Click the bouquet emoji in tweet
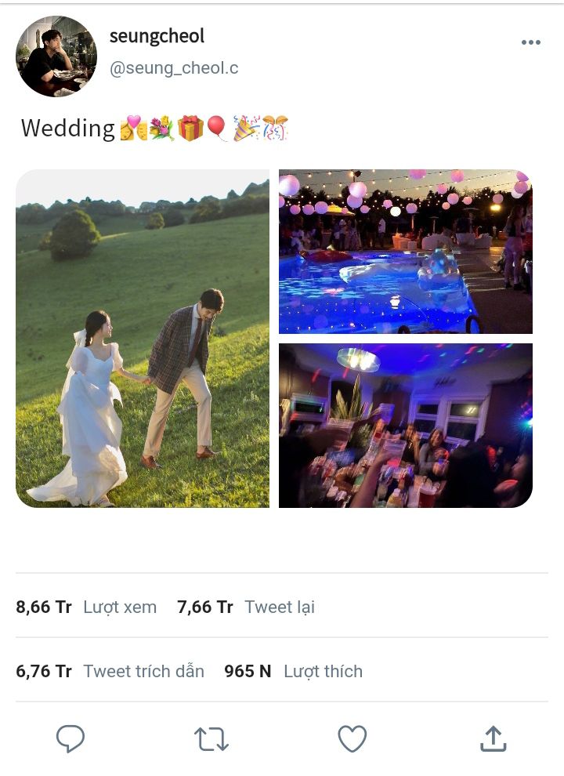This screenshot has width=564, height=776. (162, 129)
